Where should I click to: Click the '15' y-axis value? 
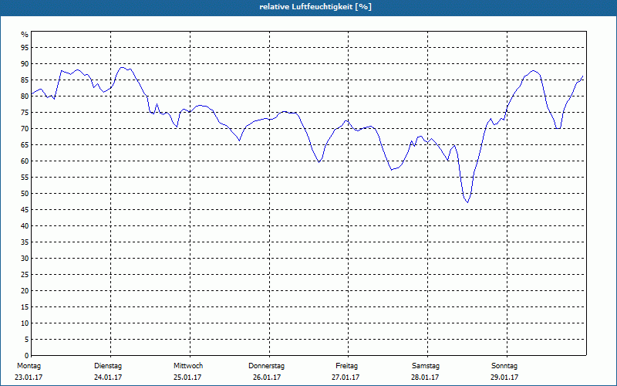(x=25, y=306)
